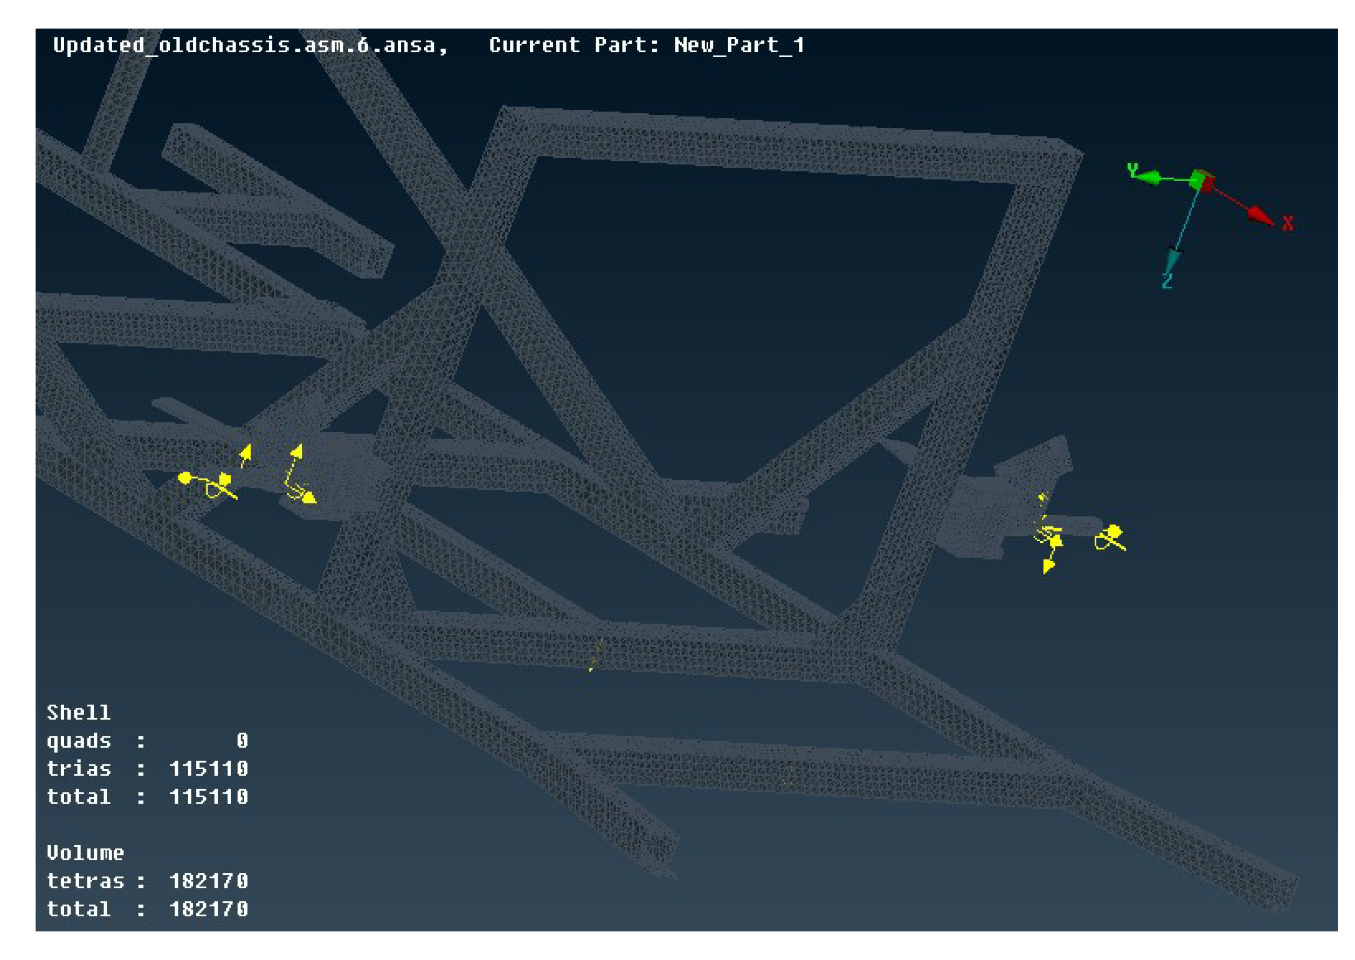Click the Volume heading in statistics
The image size is (1355, 960).
pyautogui.click(x=85, y=852)
